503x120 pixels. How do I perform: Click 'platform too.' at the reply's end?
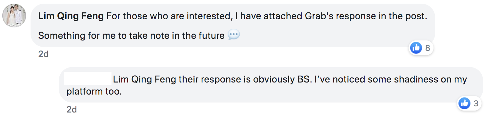point(94,92)
